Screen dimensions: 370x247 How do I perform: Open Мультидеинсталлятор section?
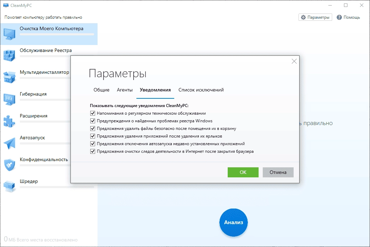pos(44,72)
